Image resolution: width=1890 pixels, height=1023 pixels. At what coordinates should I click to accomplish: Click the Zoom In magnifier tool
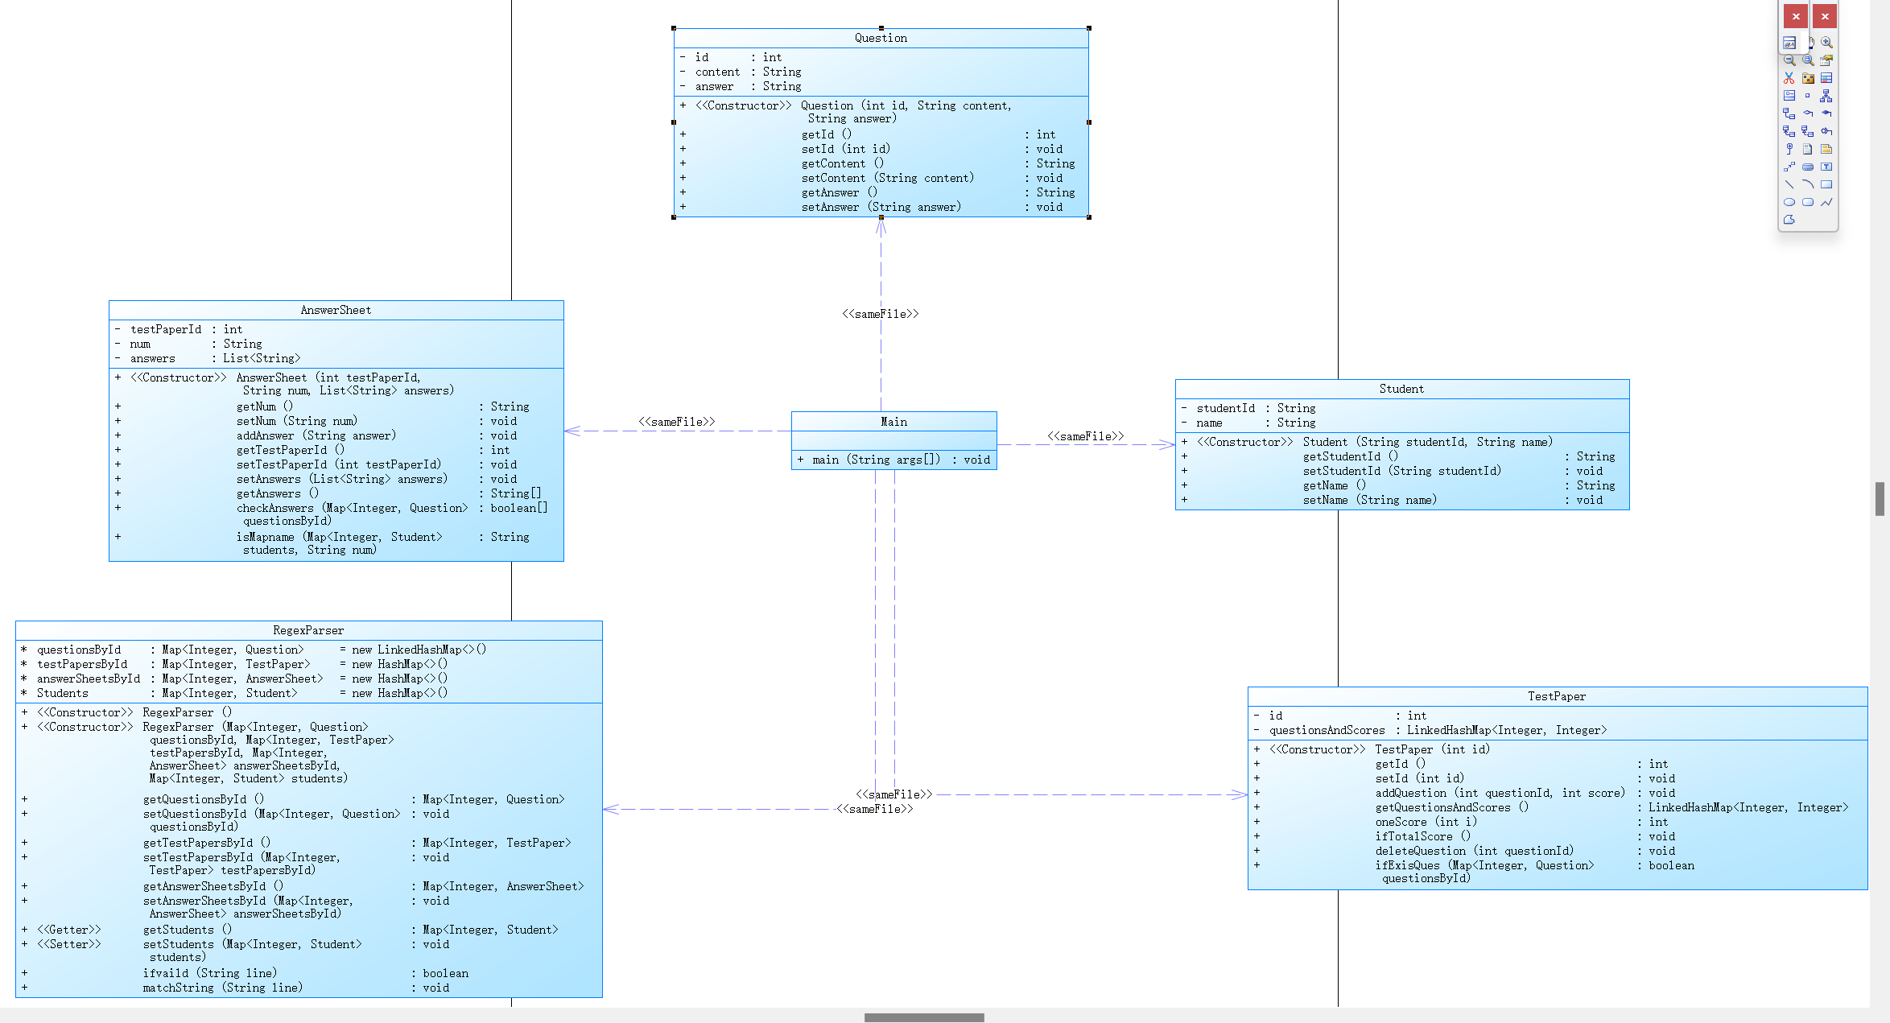pos(1826,43)
